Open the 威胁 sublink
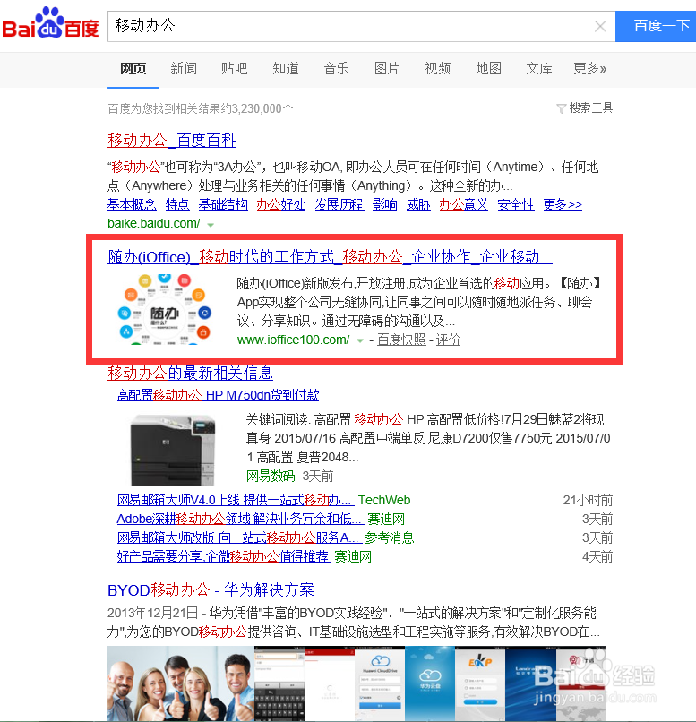 tap(418, 204)
